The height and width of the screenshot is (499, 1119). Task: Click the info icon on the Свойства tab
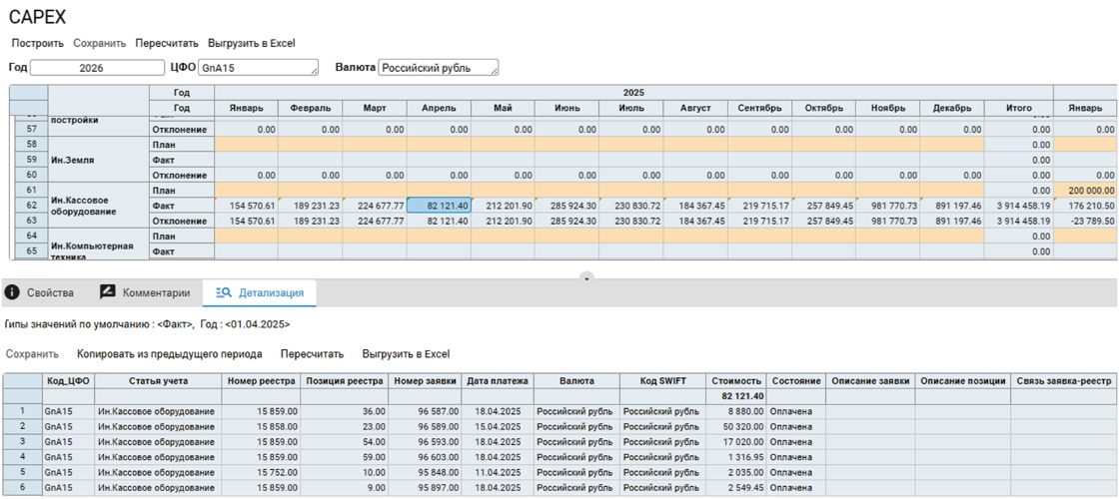[12, 292]
